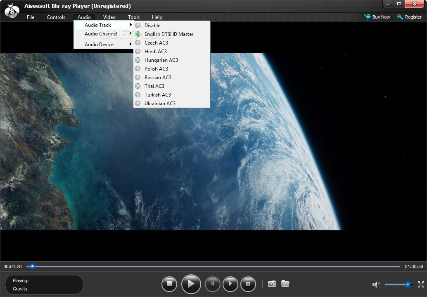The width and height of the screenshot is (427, 297).
Task: Open the chapter grid menu button
Action: click(x=248, y=284)
